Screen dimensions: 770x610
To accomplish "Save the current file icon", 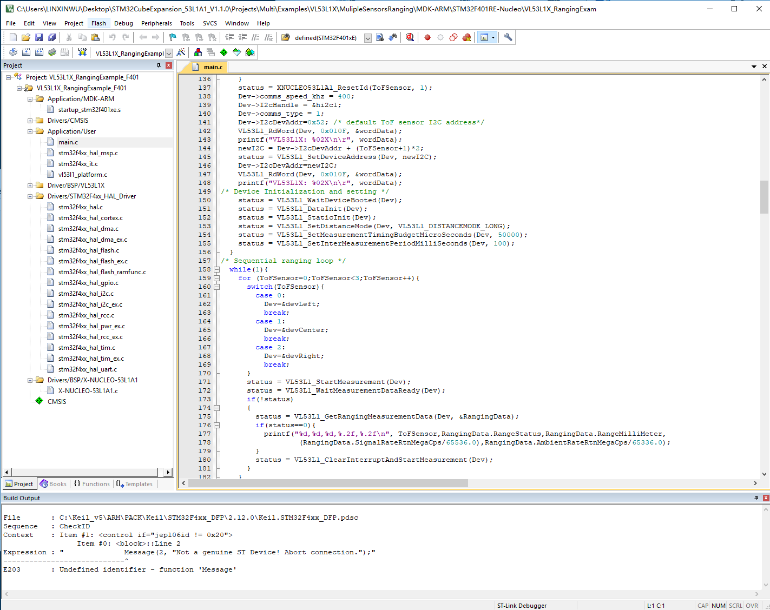I will pos(39,37).
